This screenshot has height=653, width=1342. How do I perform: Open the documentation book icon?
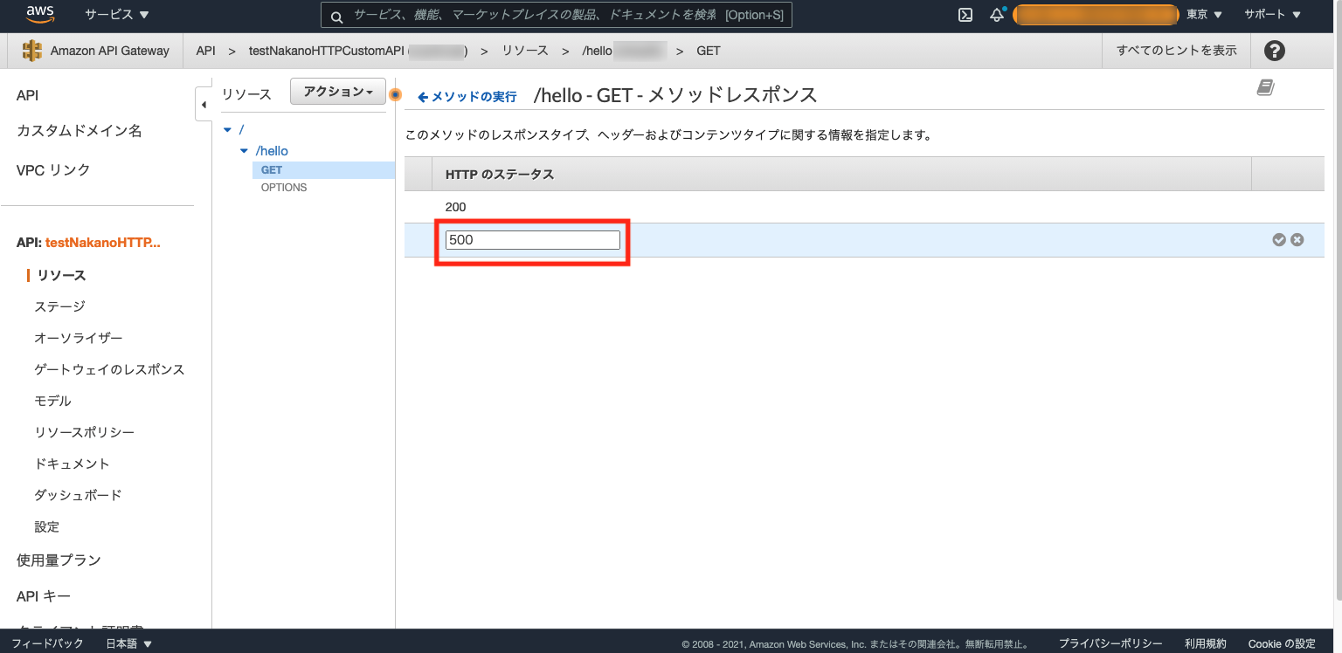click(x=1265, y=87)
